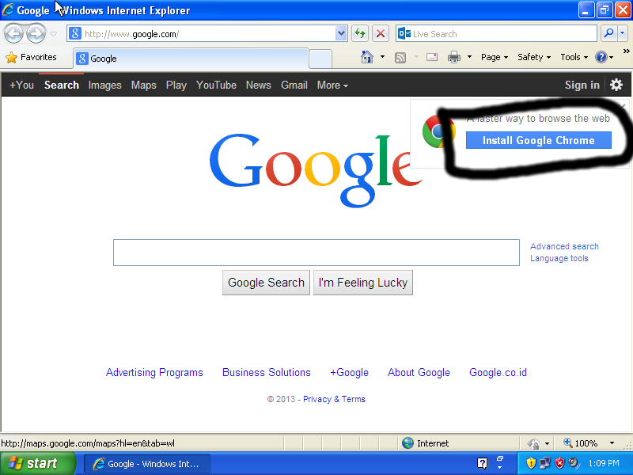Open Maps in Google top bar

click(143, 85)
